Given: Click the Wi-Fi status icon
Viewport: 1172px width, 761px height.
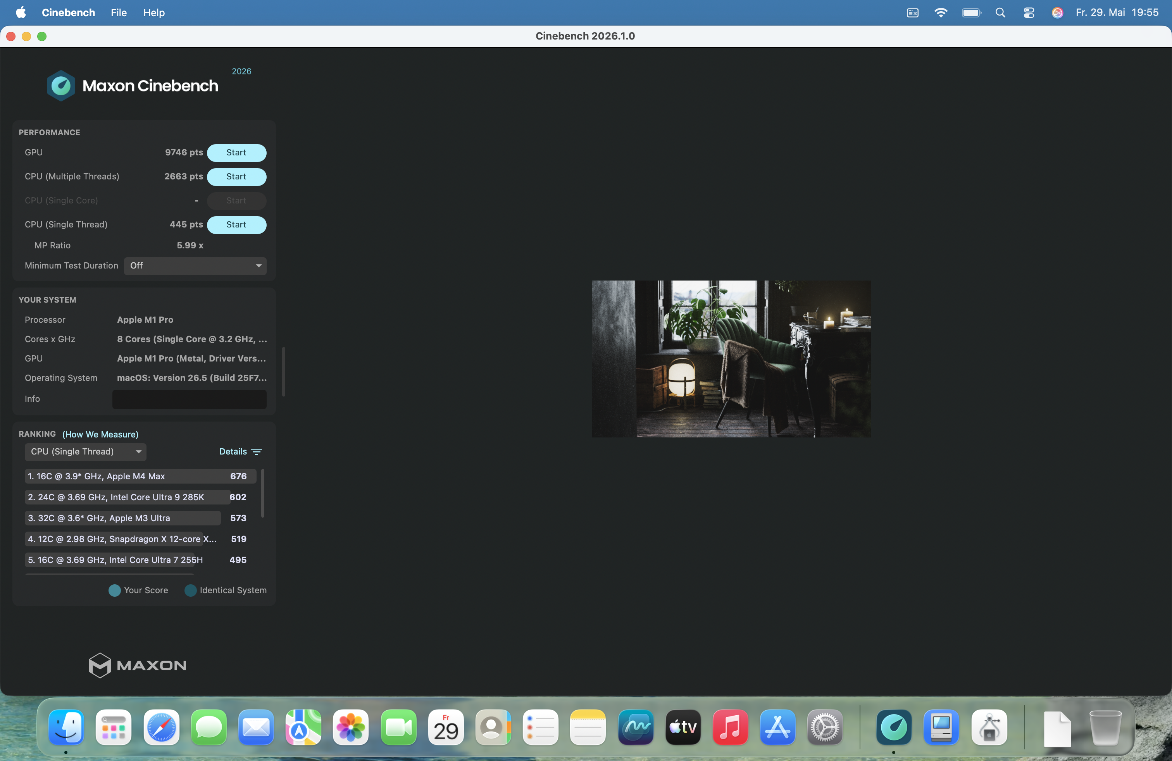Looking at the screenshot, I should point(941,12).
